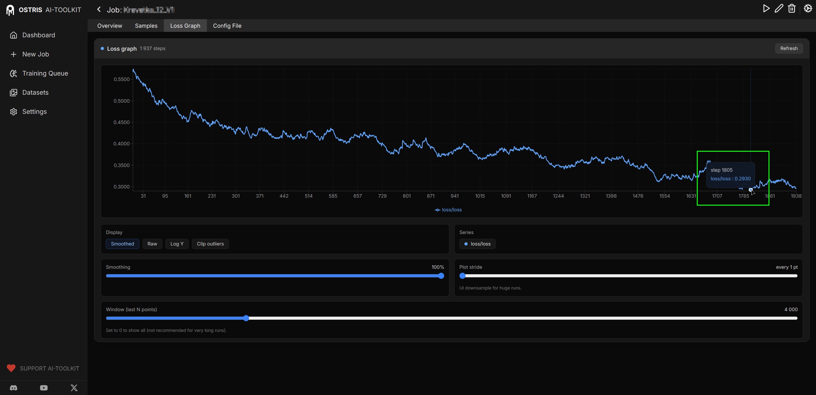Click the back arrow beside Job title
The image size is (816, 395).
click(99, 10)
